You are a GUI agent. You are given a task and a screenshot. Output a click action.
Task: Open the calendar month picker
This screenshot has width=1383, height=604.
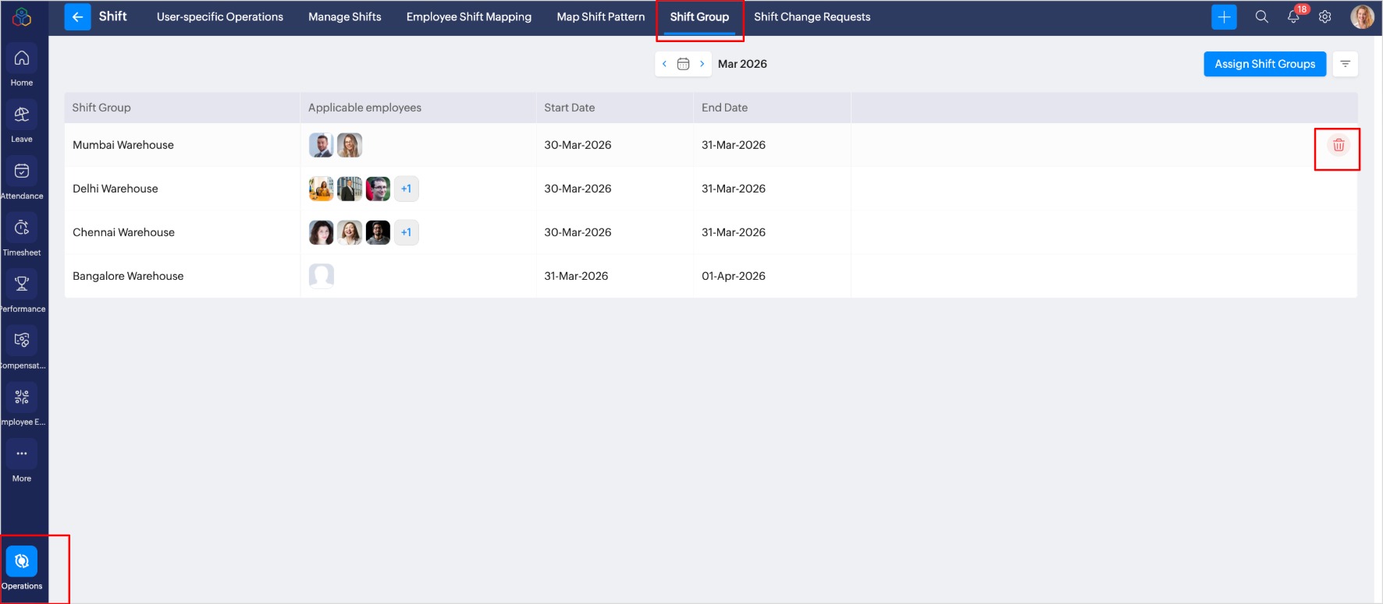coord(683,64)
